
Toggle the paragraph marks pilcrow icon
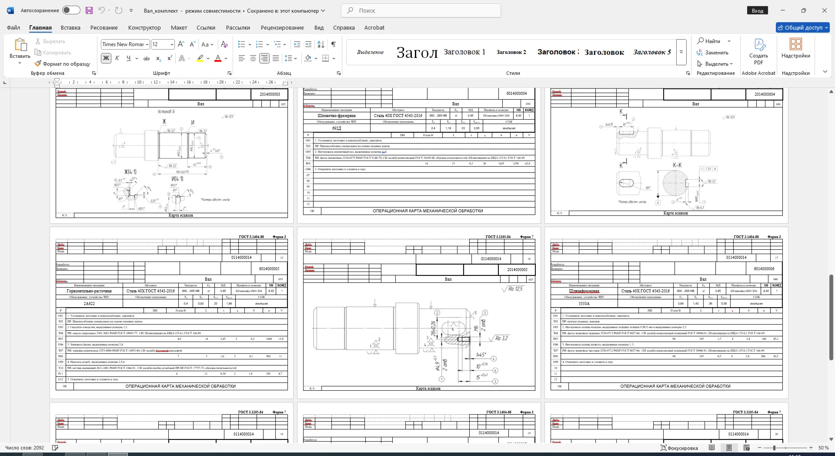click(334, 44)
